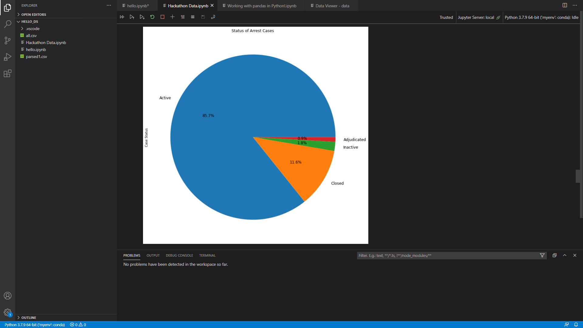Screen dimensions: 583x328
Task: Clear all cell outputs
Action: (x=182, y=17)
